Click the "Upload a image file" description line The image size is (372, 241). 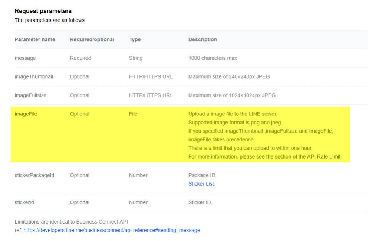pos(233,114)
